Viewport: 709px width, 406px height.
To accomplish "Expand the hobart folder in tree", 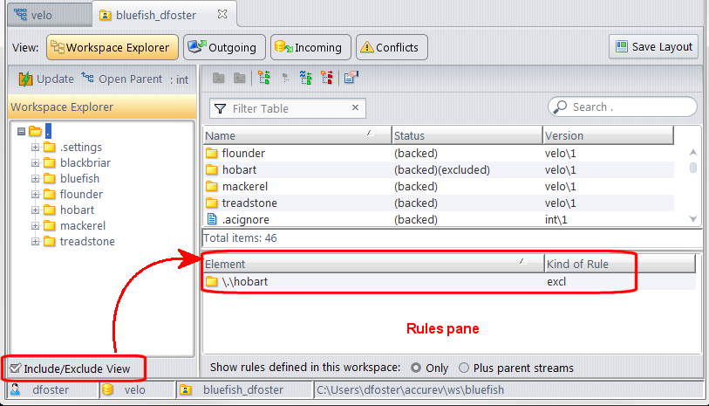I will pyautogui.click(x=35, y=210).
